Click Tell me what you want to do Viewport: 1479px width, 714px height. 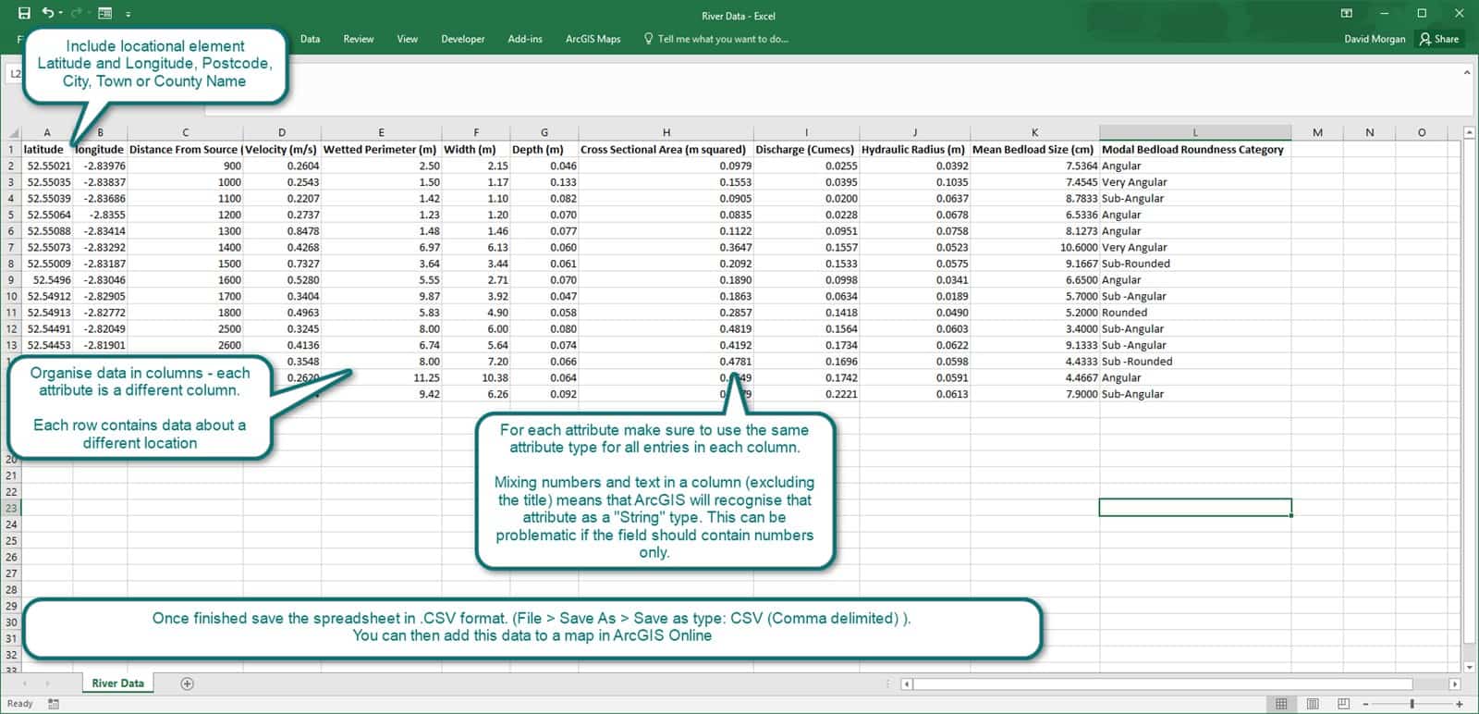722,39
